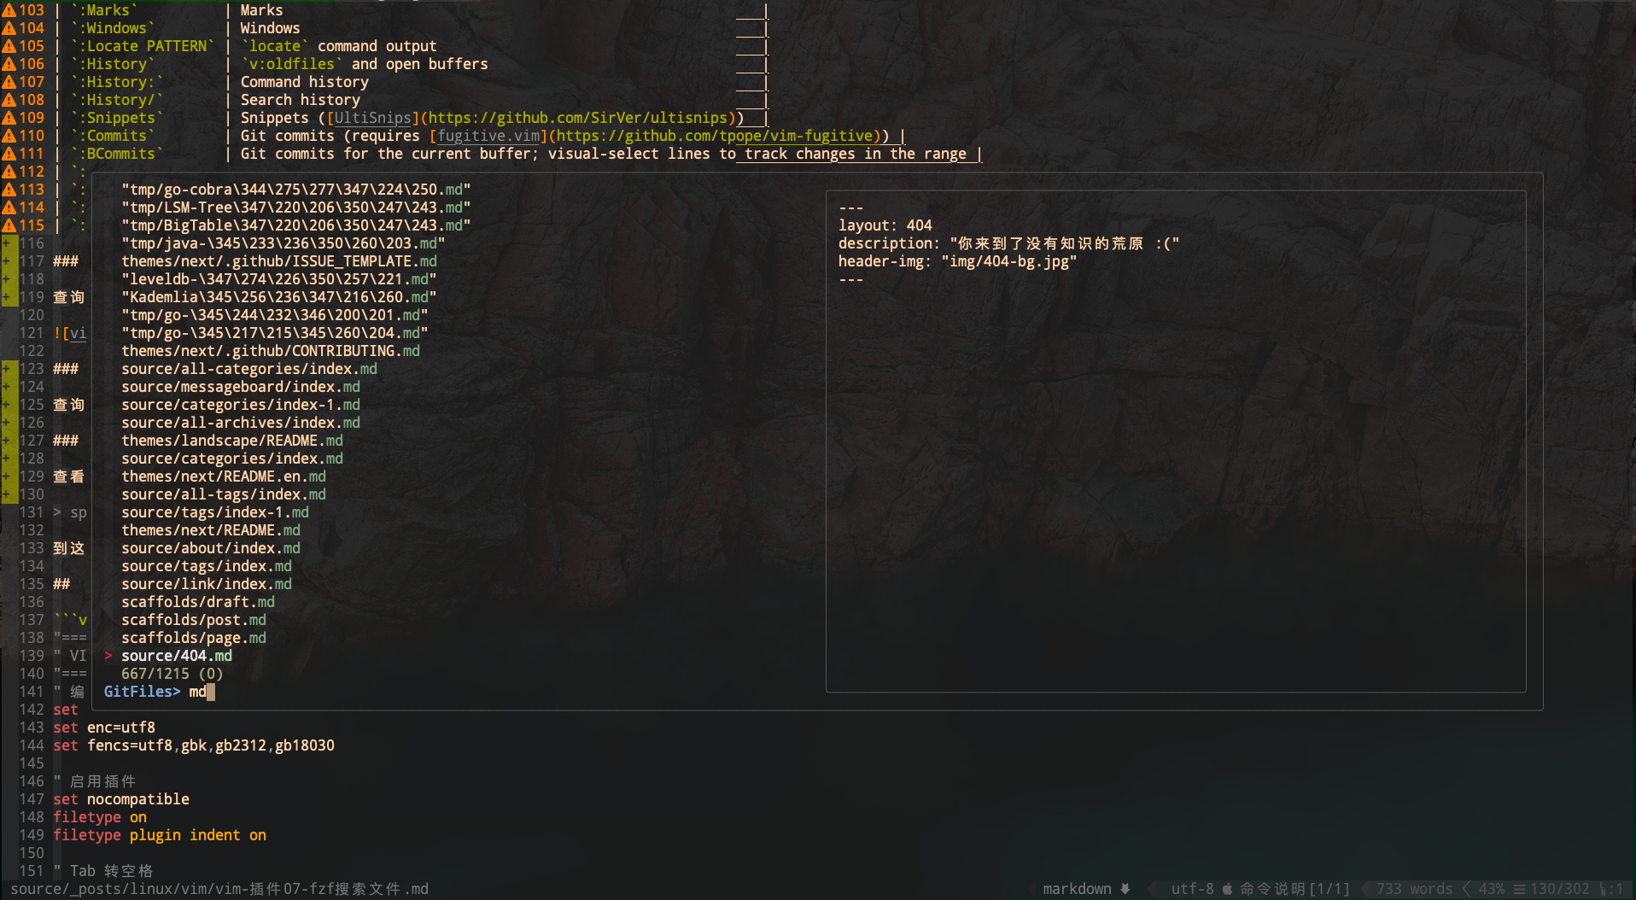Screen dimensions: 1636x900
Task: Click the column number icon in statusline
Action: click(x=1604, y=889)
